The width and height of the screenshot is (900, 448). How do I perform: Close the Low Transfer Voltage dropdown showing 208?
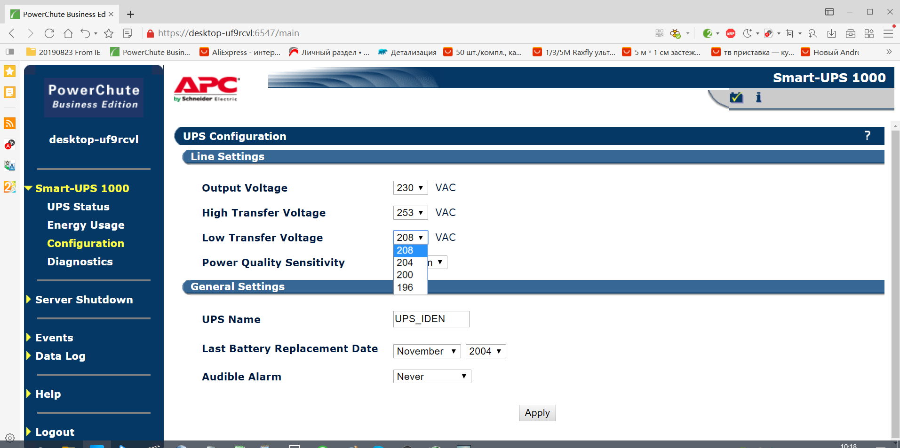click(x=410, y=238)
